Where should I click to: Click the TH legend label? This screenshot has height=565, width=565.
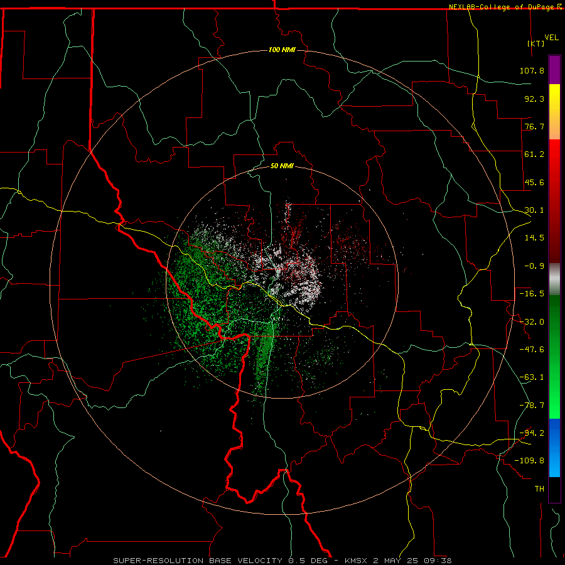pyautogui.click(x=539, y=489)
